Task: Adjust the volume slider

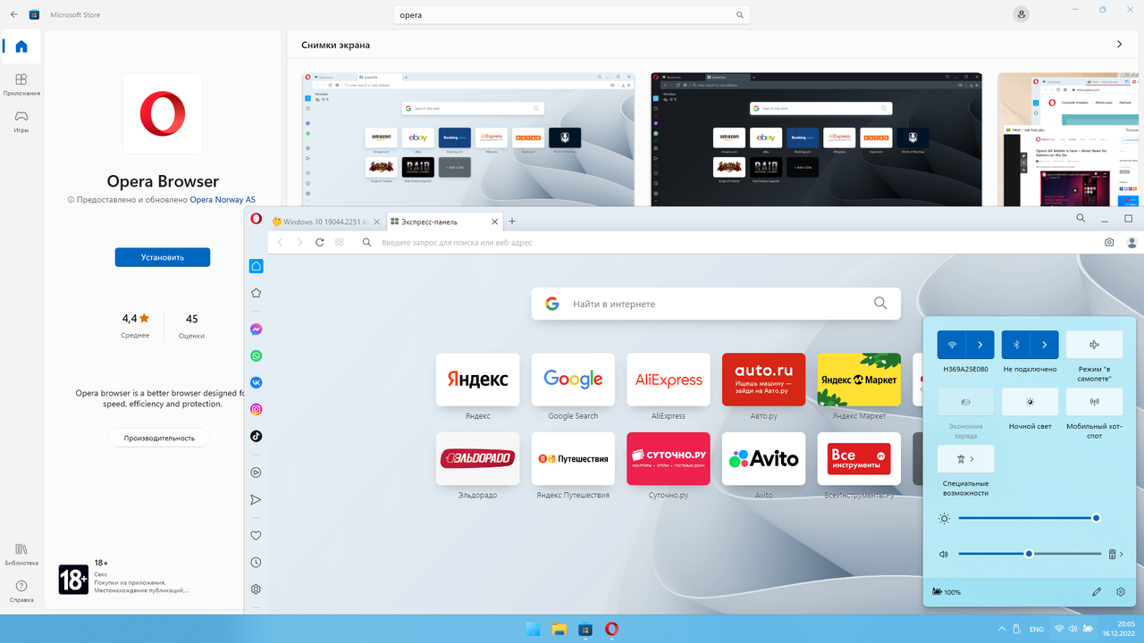Action: tap(1030, 554)
